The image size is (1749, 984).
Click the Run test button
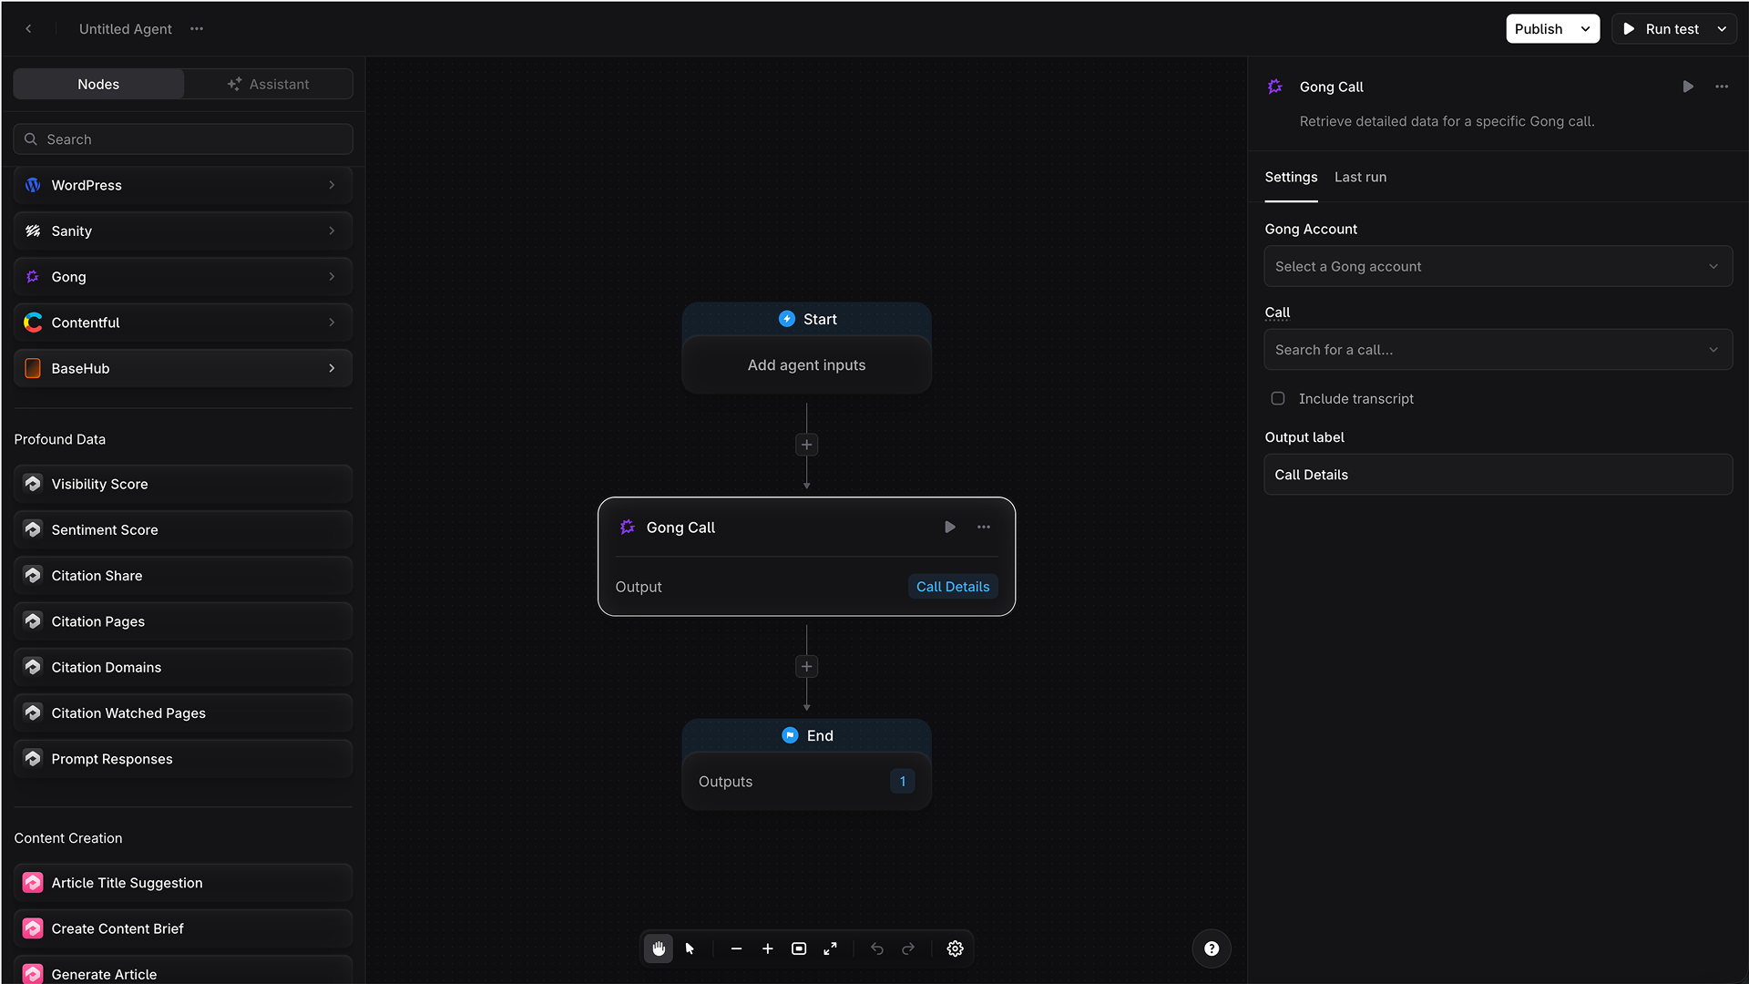1662,29
